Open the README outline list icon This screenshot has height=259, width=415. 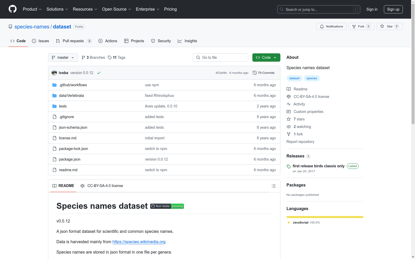coord(273,186)
